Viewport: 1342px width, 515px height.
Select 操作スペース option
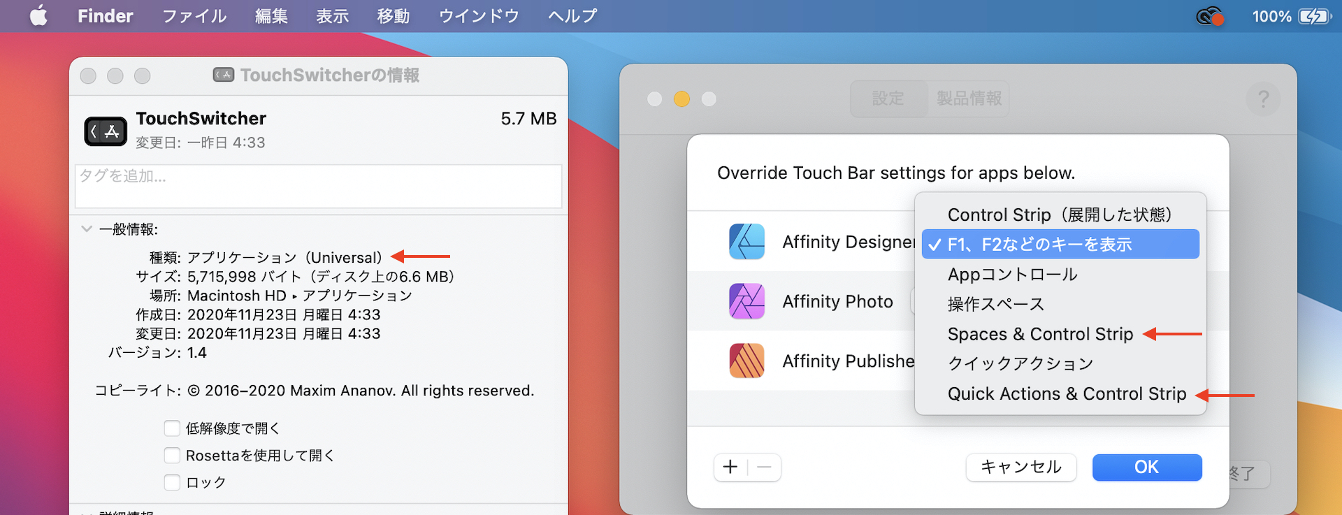point(1060,304)
